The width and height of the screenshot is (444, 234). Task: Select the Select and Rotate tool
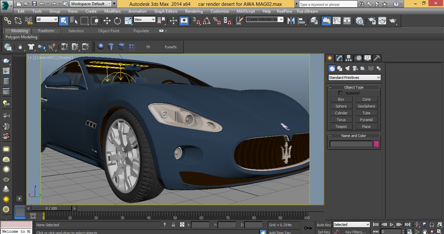(117, 20)
